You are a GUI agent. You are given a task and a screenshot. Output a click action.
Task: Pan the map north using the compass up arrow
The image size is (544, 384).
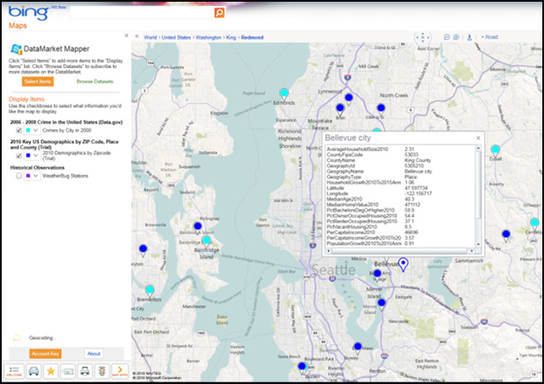pyautogui.click(x=422, y=33)
